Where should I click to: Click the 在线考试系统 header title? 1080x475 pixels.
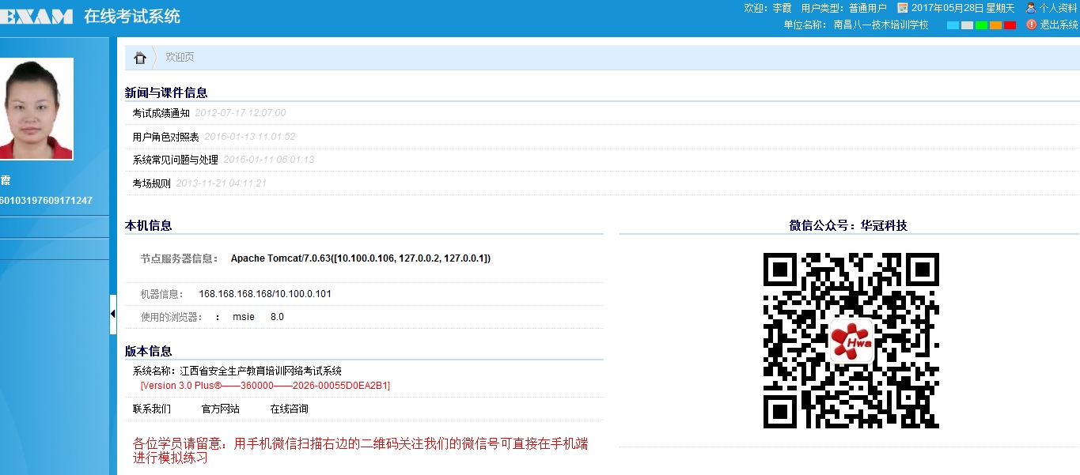pyautogui.click(x=132, y=16)
